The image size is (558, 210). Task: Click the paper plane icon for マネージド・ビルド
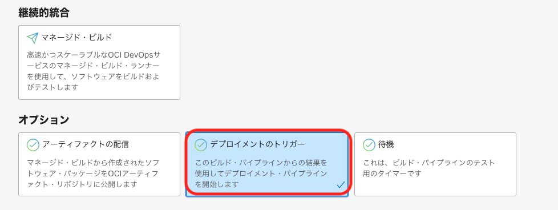[33, 37]
